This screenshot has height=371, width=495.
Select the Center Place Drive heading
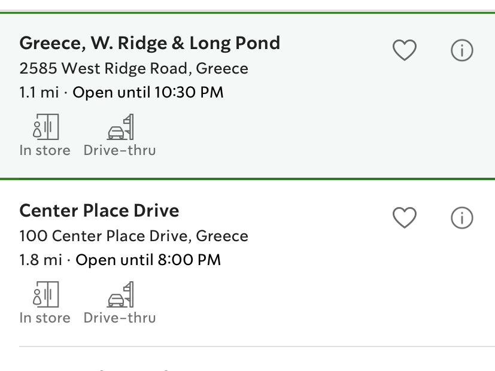(99, 210)
